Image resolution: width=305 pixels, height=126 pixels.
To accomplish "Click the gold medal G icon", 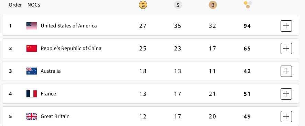I will (143, 5).
